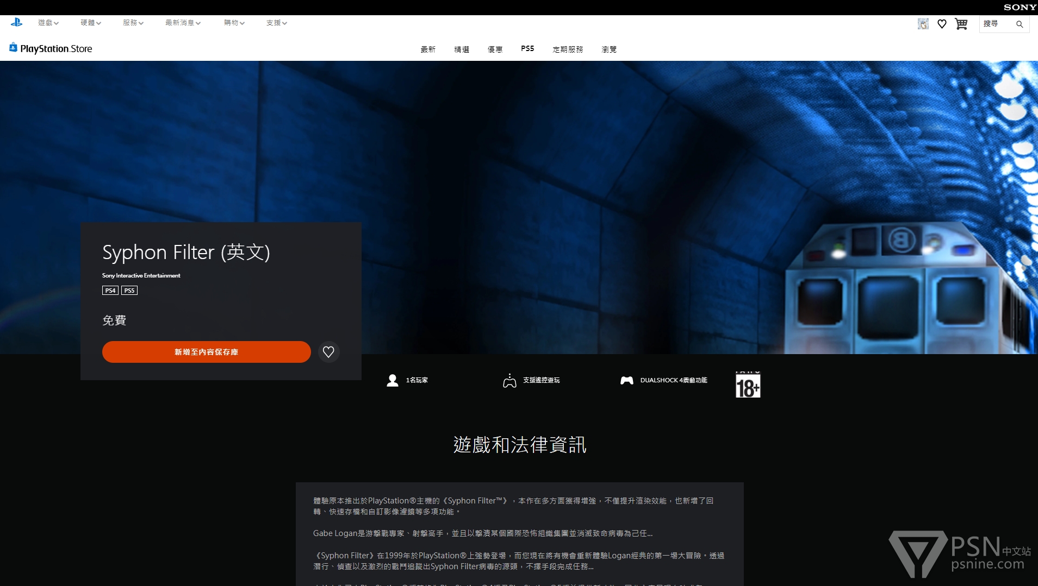Expand the 購物 dropdown menu
The width and height of the screenshot is (1038, 586).
tap(234, 23)
